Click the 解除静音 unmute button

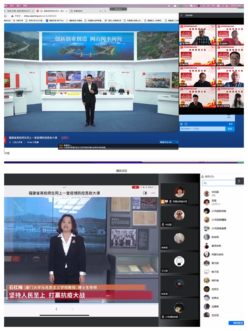pos(236,323)
